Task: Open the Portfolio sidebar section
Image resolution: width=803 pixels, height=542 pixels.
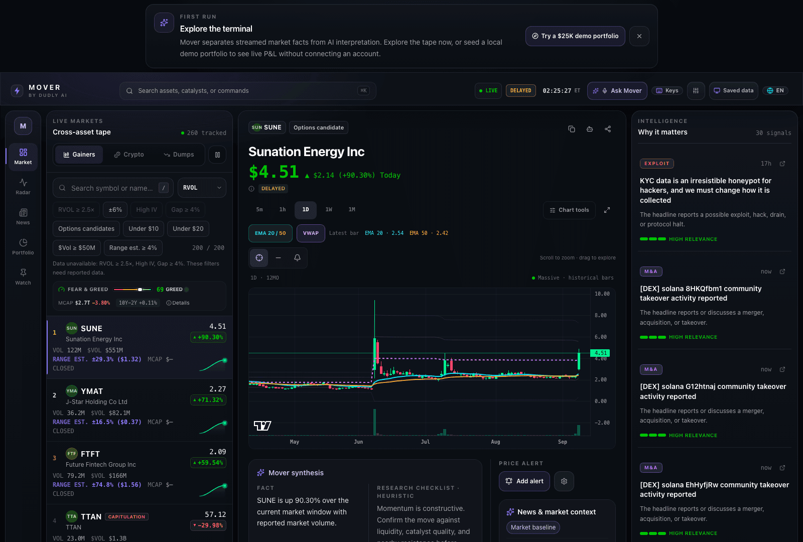Action: tap(23, 246)
